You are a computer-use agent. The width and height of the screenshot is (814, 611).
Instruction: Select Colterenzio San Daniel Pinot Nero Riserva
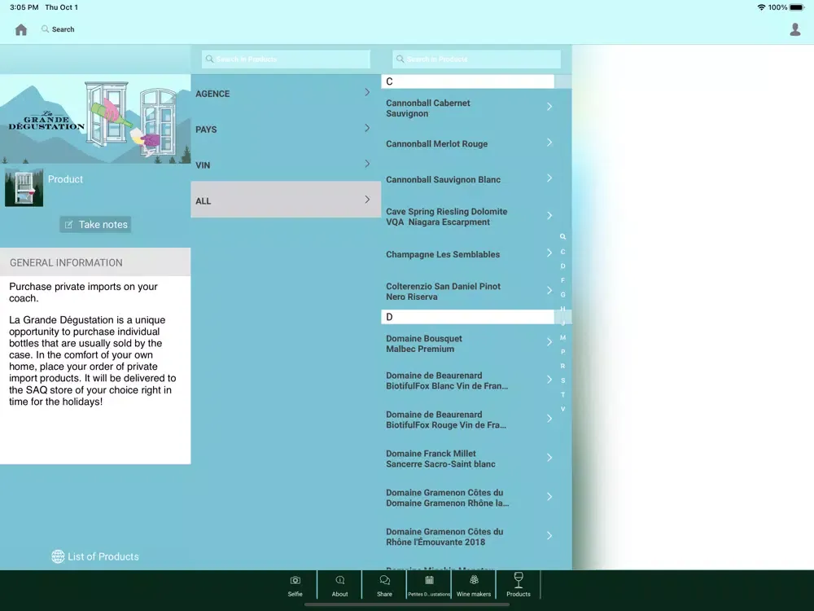[468, 292]
